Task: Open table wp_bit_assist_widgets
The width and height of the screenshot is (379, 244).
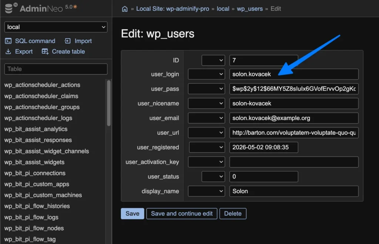Action: (34, 162)
